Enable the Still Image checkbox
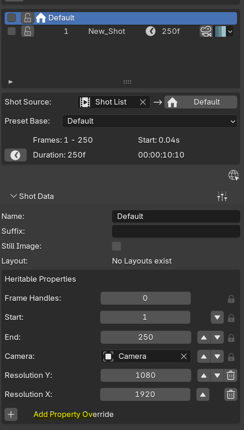 (x=116, y=246)
